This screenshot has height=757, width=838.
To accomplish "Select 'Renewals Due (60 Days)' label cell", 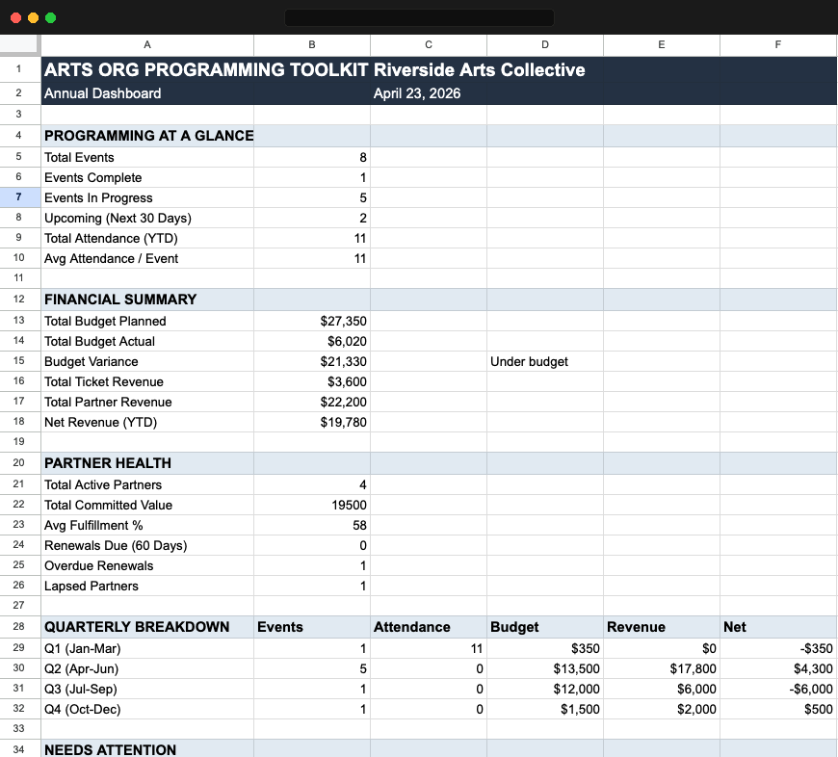I will [x=147, y=545].
